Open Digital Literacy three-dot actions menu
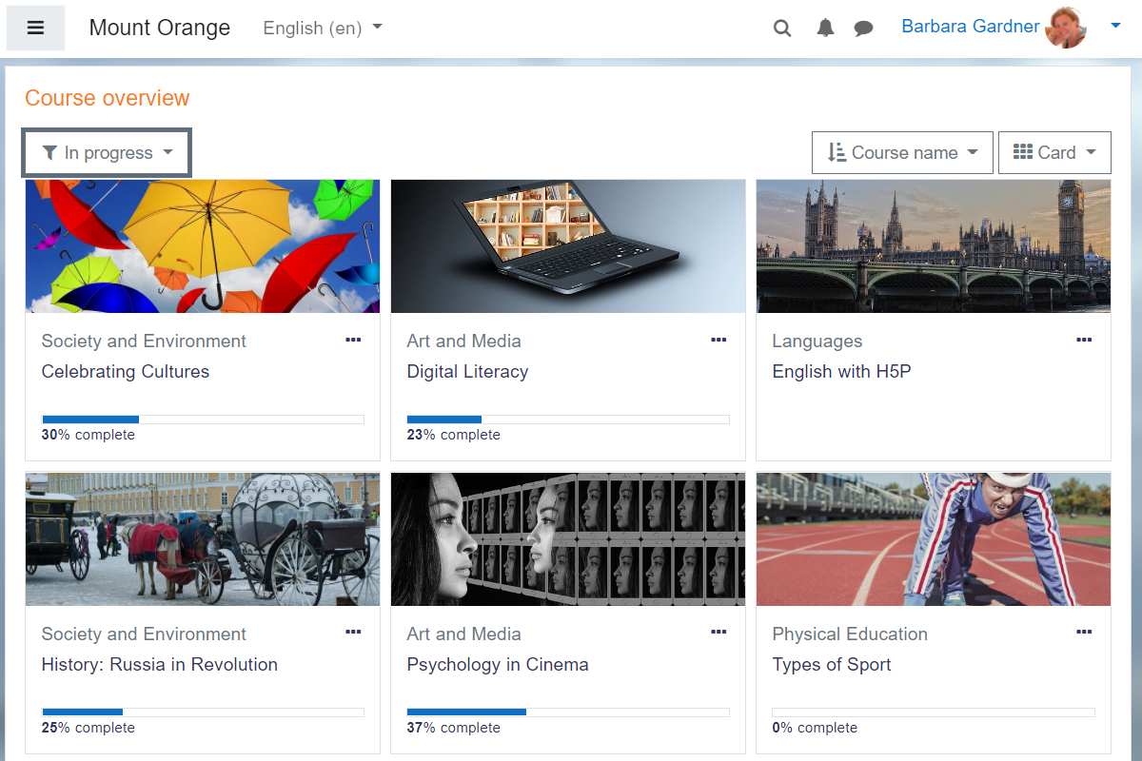The image size is (1142, 761). pyautogui.click(x=719, y=340)
